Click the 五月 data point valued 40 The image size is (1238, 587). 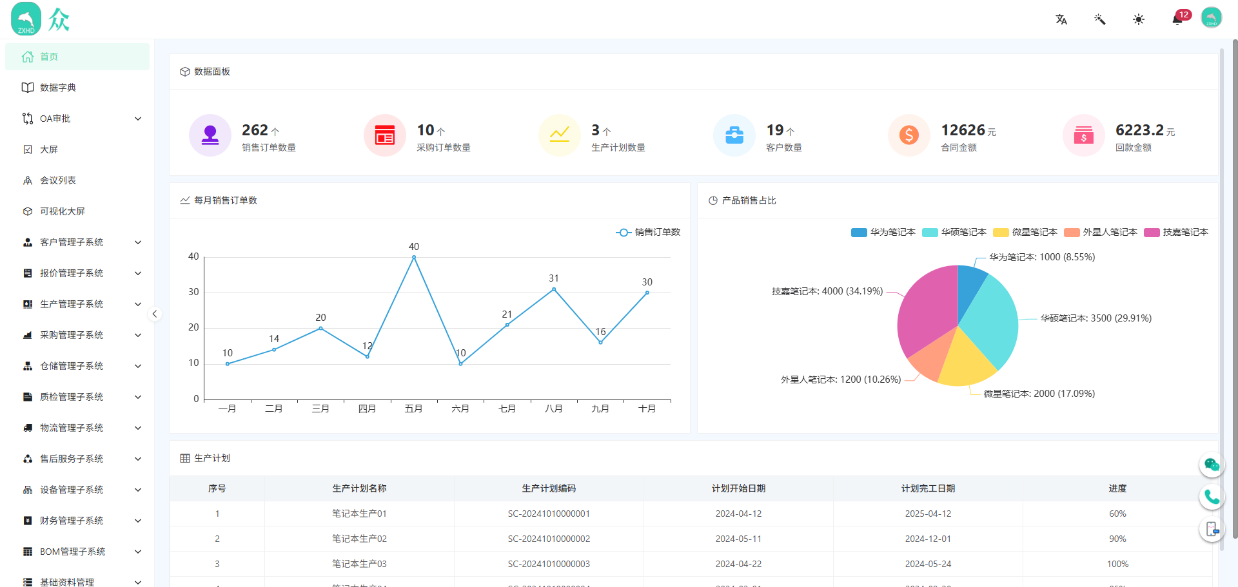point(414,257)
